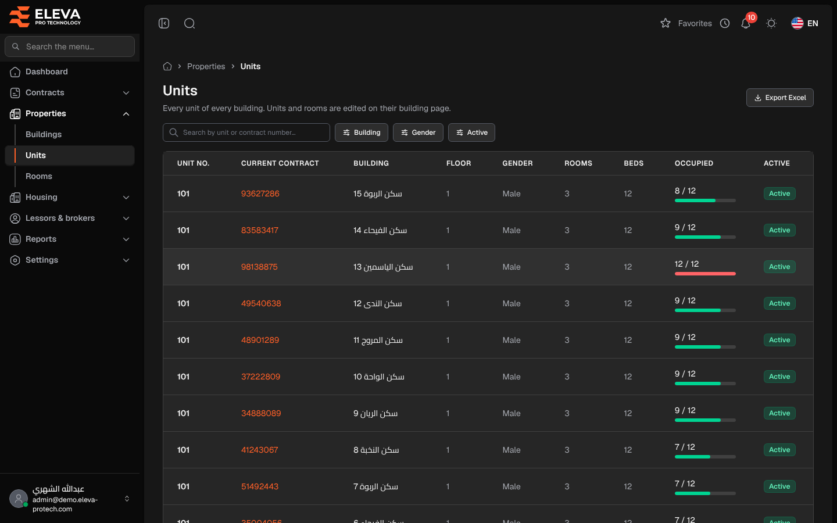Open the account switcher arrows

pos(127,499)
